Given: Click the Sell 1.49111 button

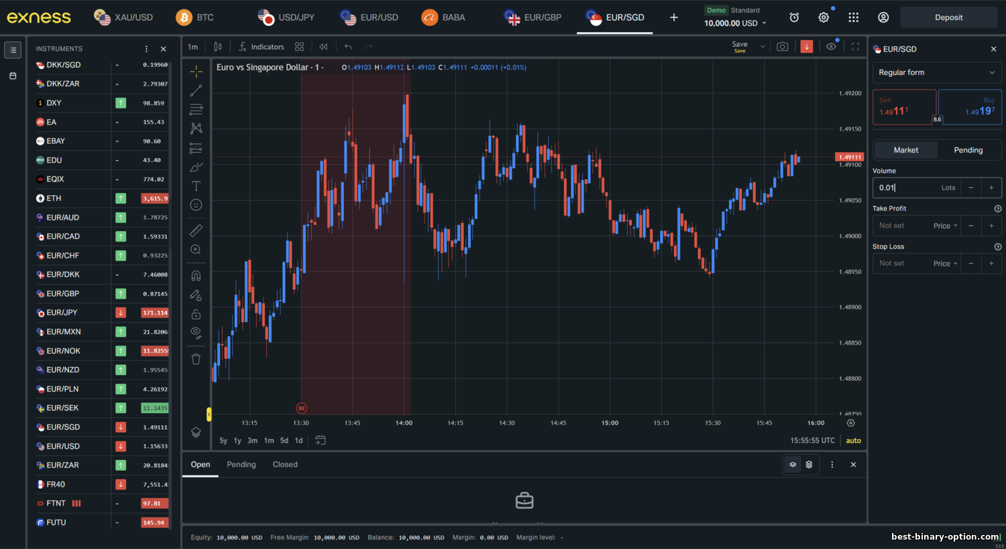Looking at the screenshot, I should (903, 107).
